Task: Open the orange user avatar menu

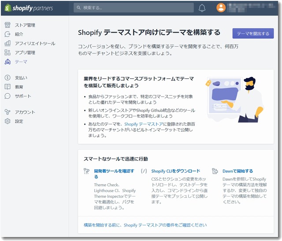Action: [221, 8]
